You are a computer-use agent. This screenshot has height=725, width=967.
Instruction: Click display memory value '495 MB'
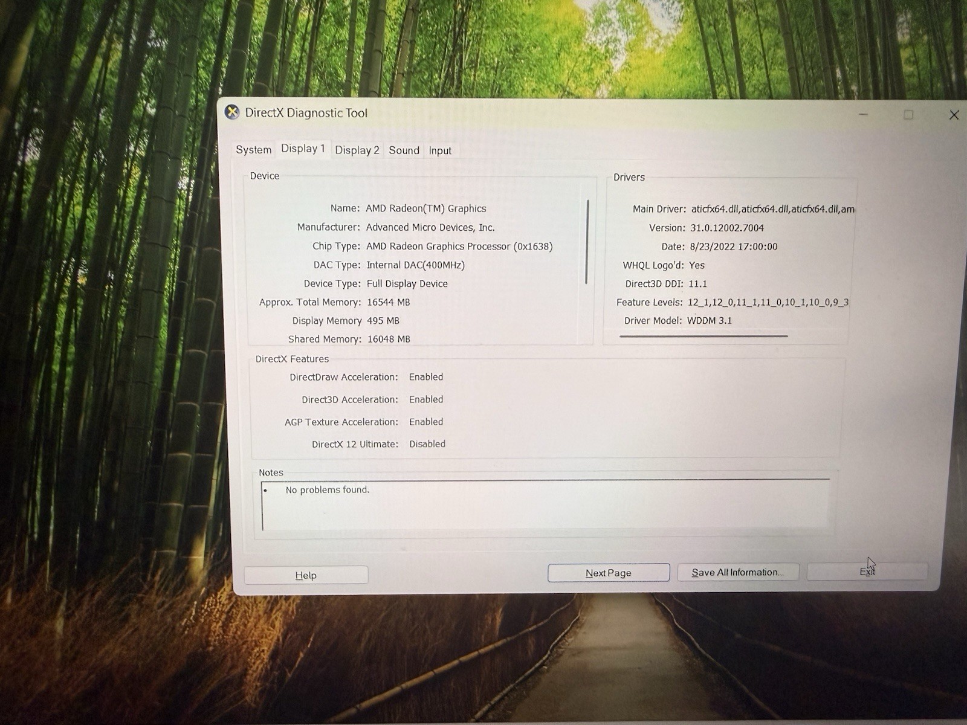click(x=383, y=321)
